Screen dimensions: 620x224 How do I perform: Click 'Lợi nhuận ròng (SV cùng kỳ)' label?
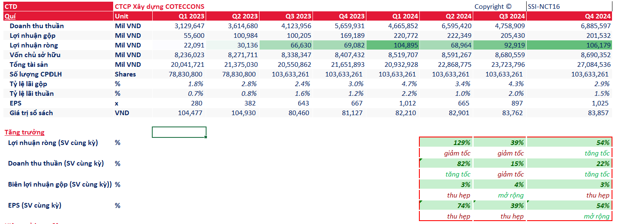coord(53,143)
